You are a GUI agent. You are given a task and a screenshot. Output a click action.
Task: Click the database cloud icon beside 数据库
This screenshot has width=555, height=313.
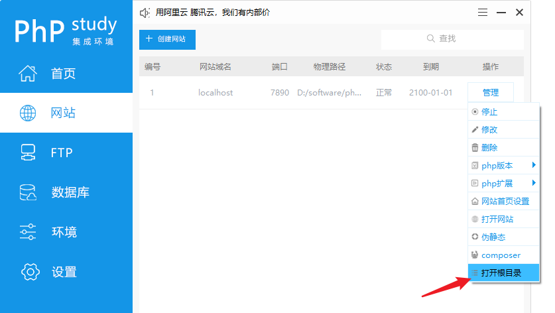pyautogui.click(x=28, y=192)
